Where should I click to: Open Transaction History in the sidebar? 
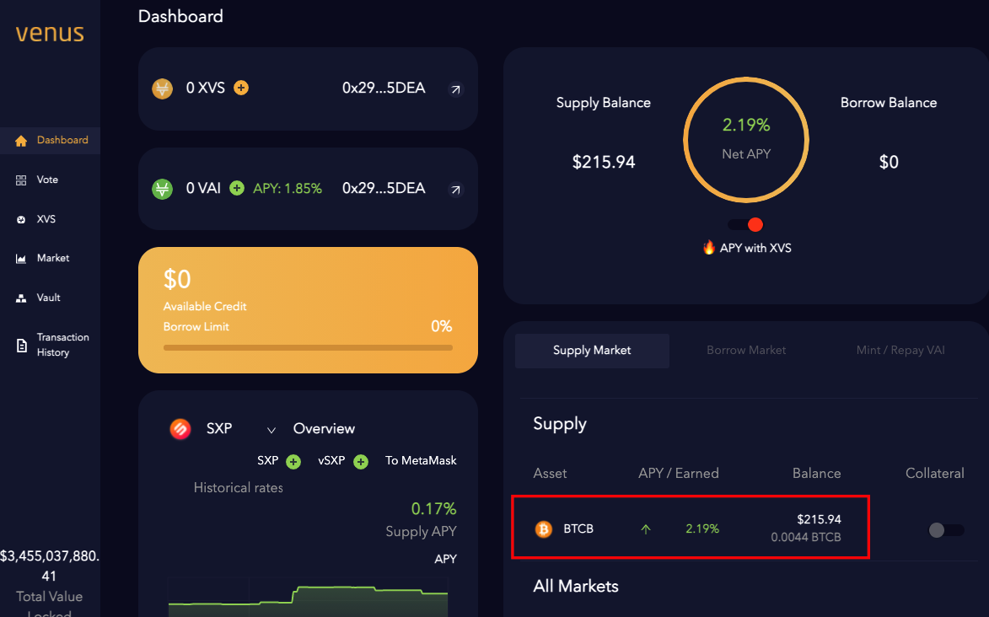point(62,345)
